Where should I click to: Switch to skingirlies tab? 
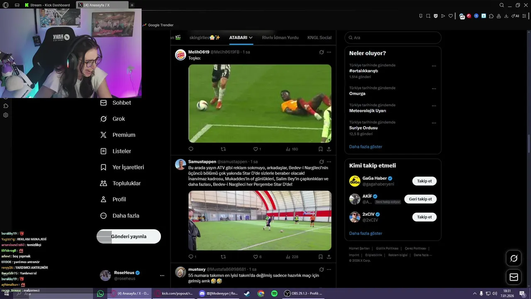tap(205, 37)
